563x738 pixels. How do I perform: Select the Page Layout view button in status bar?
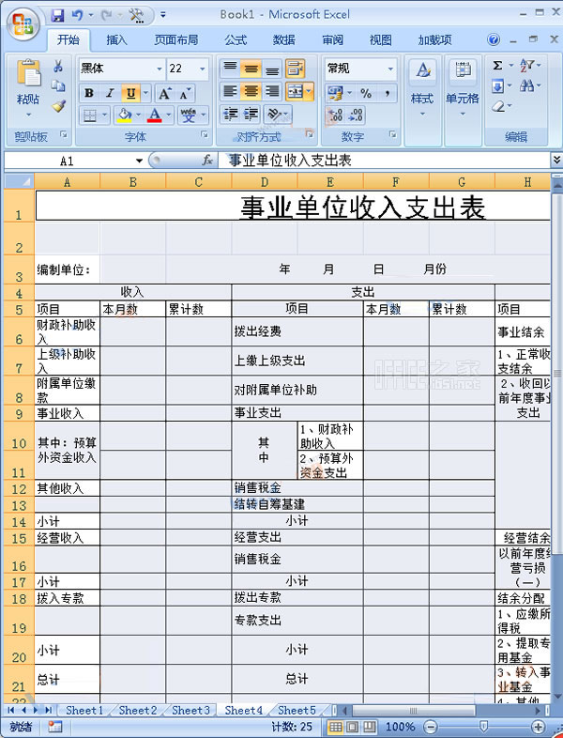[x=354, y=727]
